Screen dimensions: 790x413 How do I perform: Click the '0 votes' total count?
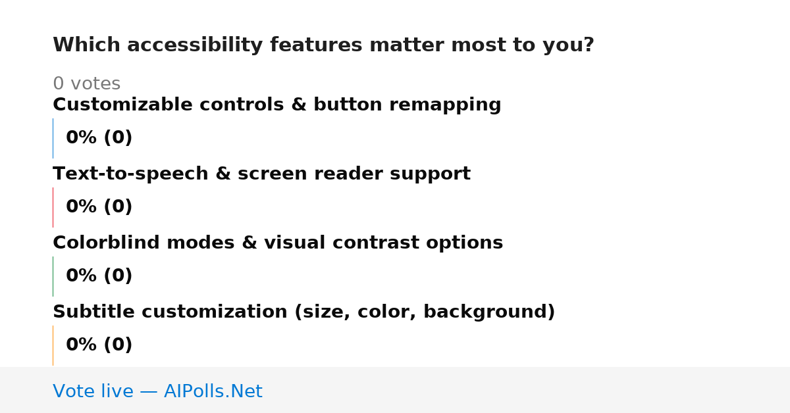(86, 84)
